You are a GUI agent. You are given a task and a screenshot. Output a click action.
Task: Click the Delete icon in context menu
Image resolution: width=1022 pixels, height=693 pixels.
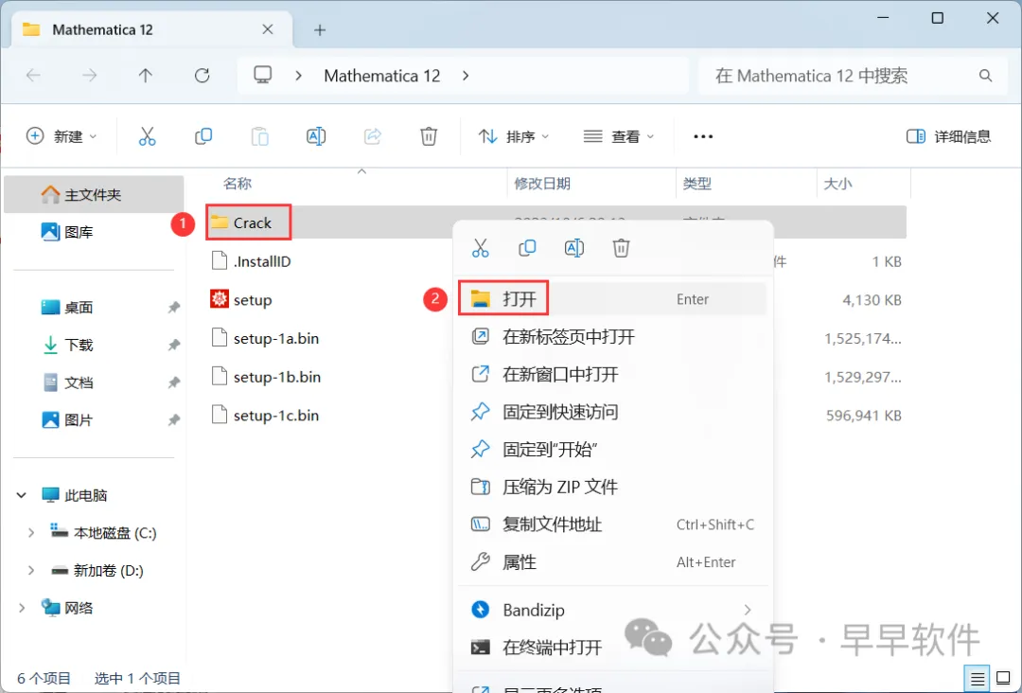click(621, 248)
